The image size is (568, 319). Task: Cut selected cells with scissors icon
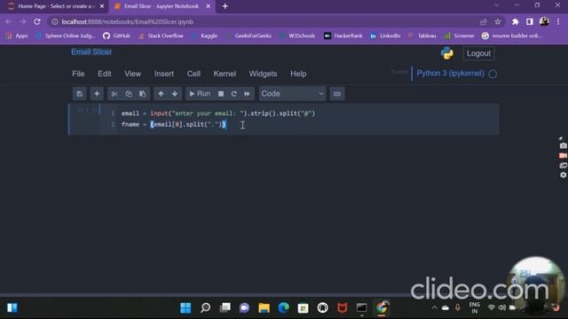pyautogui.click(x=114, y=94)
